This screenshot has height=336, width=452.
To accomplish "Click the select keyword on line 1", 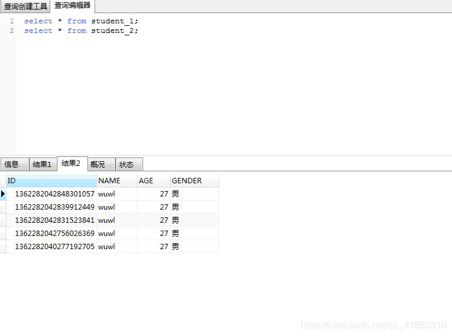I will tap(38, 21).
